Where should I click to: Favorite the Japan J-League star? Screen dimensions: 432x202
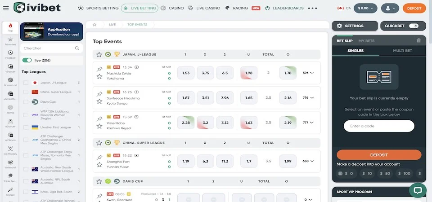(99, 54)
